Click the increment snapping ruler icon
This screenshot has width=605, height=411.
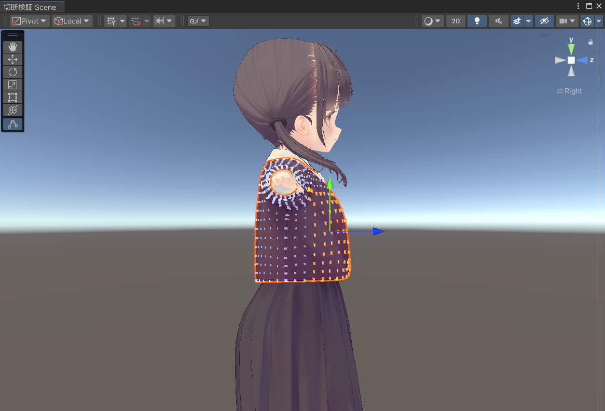(160, 21)
